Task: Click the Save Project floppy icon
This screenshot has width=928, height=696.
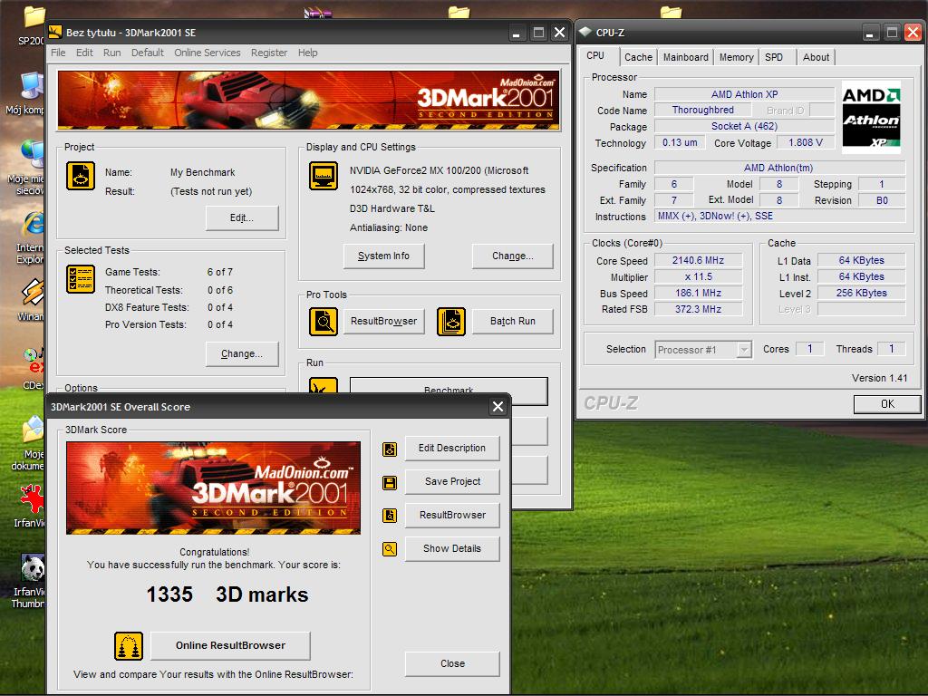Action: (x=390, y=482)
